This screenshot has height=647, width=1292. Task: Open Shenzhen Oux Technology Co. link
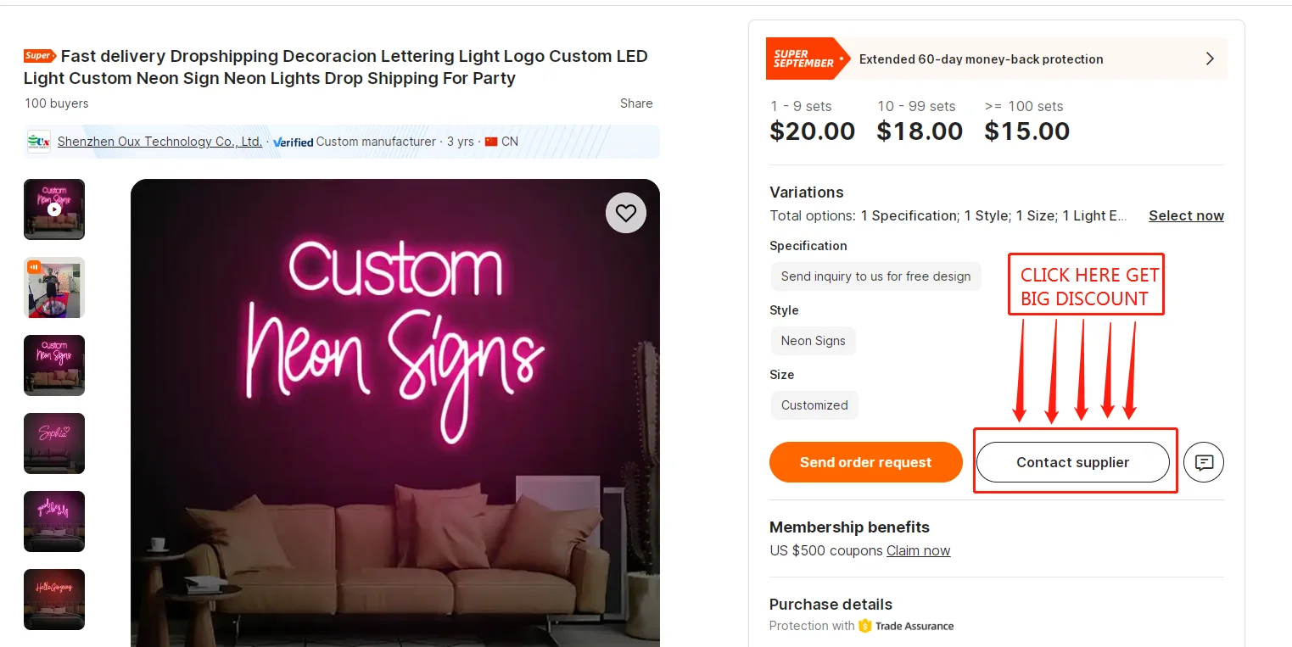(x=159, y=142)
